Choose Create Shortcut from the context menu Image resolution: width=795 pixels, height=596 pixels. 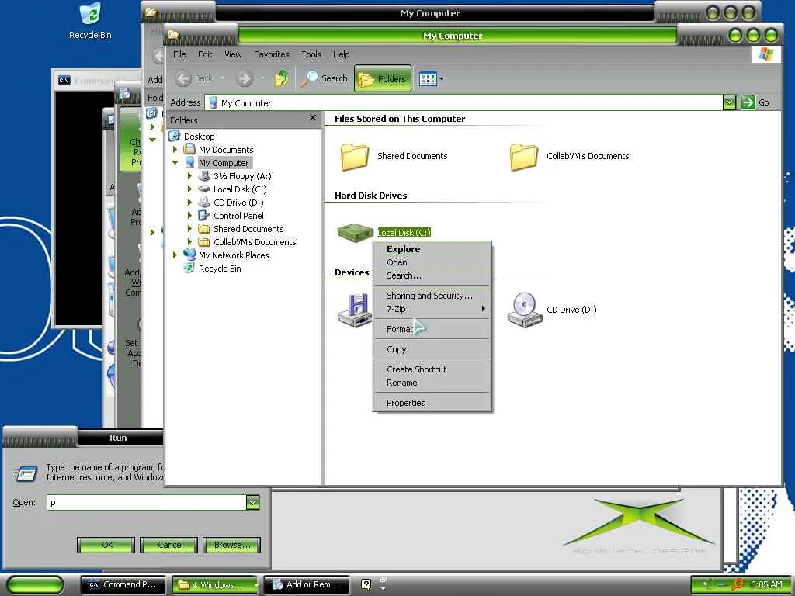432,369
